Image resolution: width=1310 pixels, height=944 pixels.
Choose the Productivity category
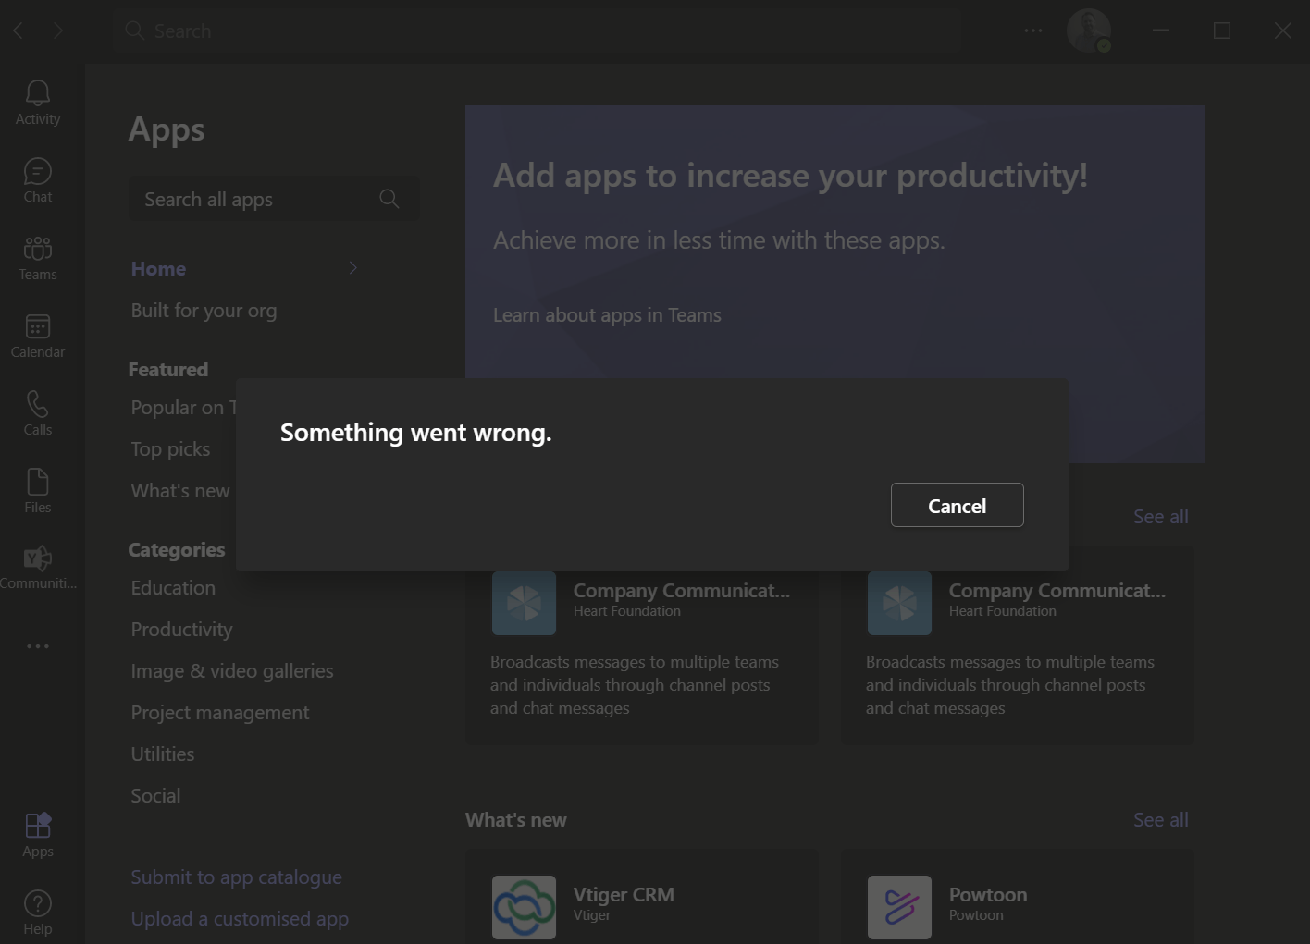(181, 630)
